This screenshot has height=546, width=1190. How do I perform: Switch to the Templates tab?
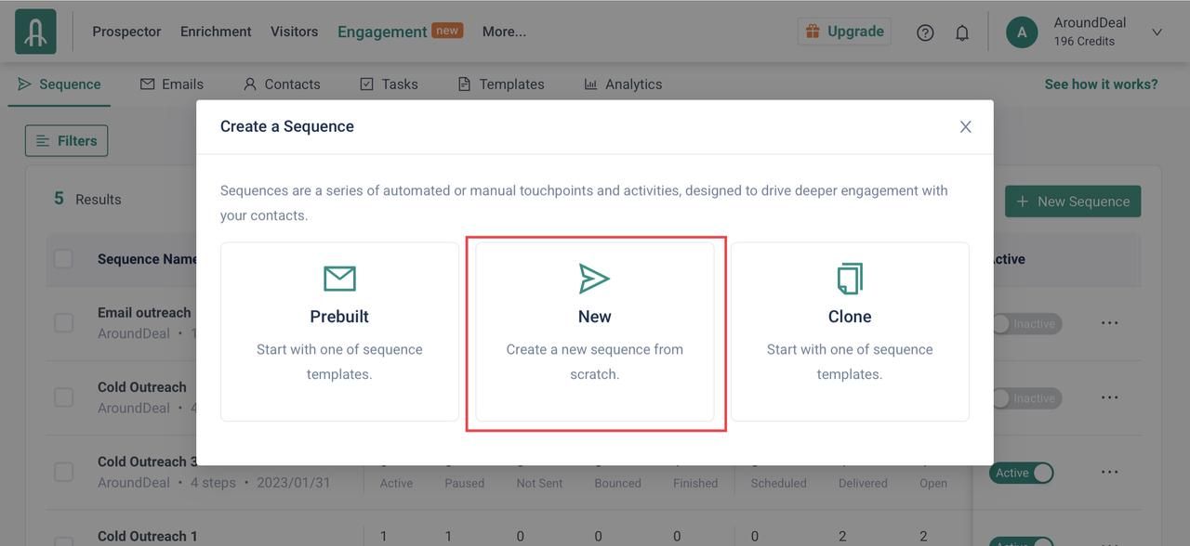point(501,84)
